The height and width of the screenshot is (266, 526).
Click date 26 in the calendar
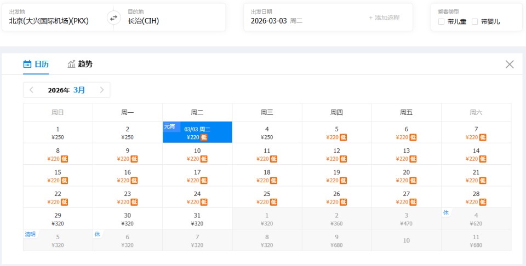click(x=337, y=198)
